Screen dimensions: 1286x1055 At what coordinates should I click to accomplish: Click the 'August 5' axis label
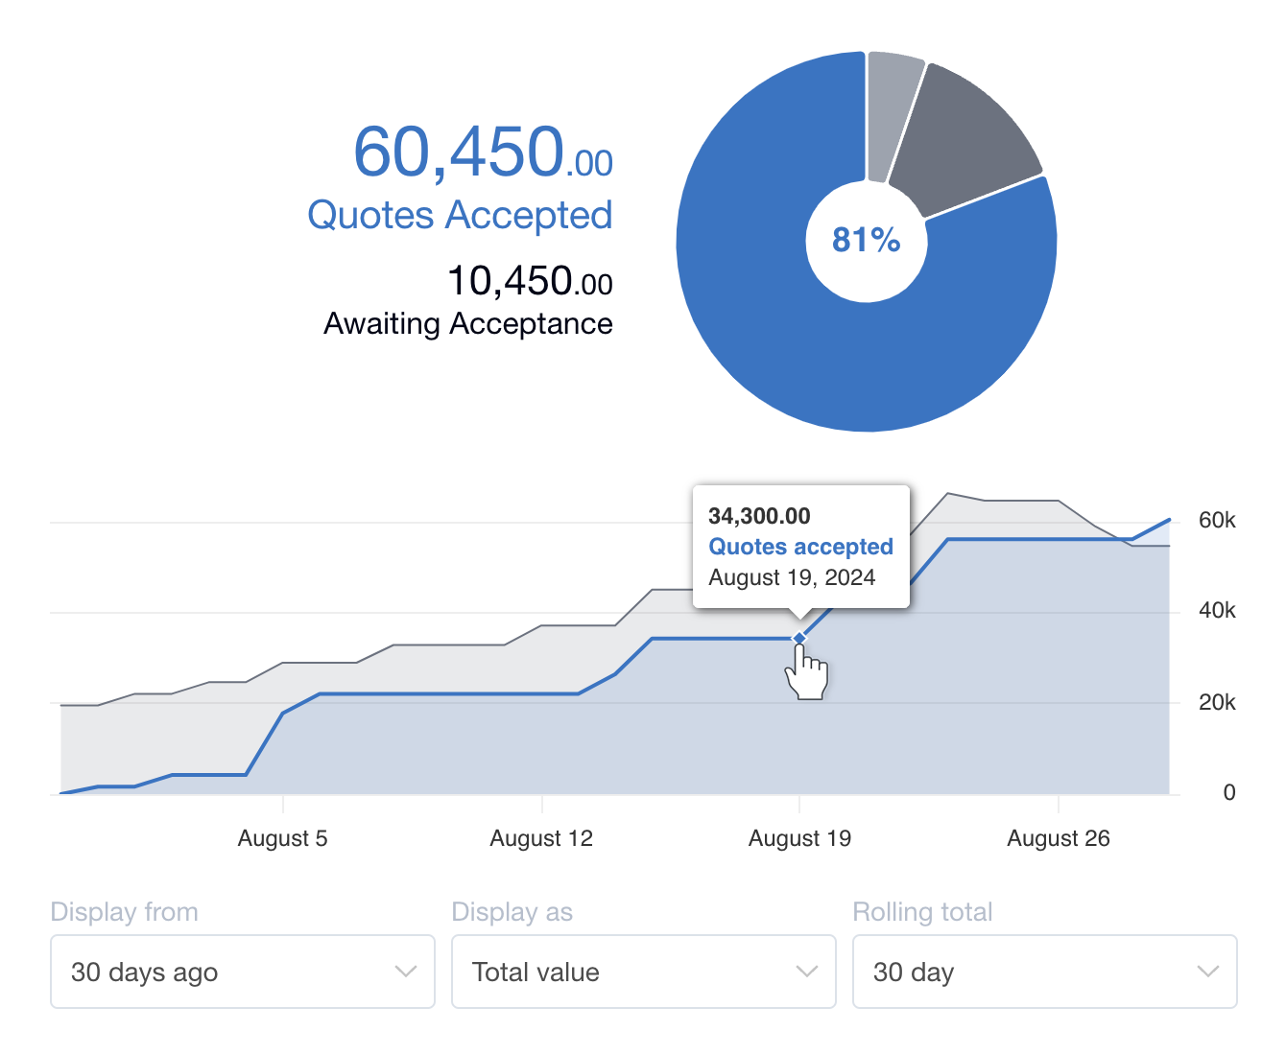282,838
